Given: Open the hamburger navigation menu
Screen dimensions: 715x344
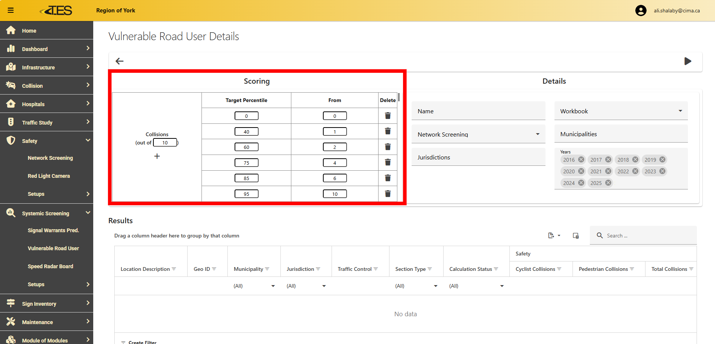Looking at the screenshot, I should (x=11, y=10).
